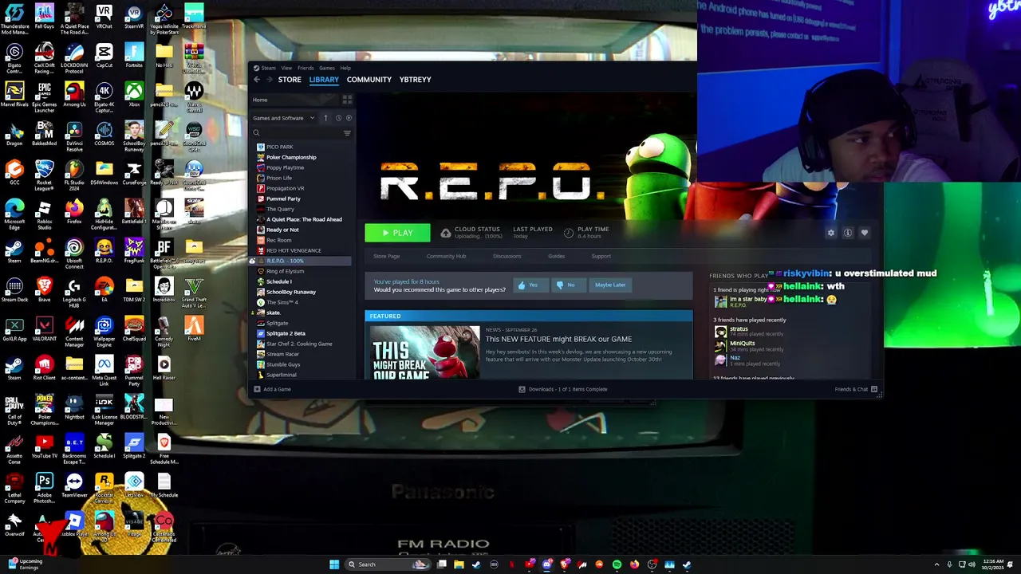
Task: Open the CapCut desktop icon
Action: [x=104, y=57]
